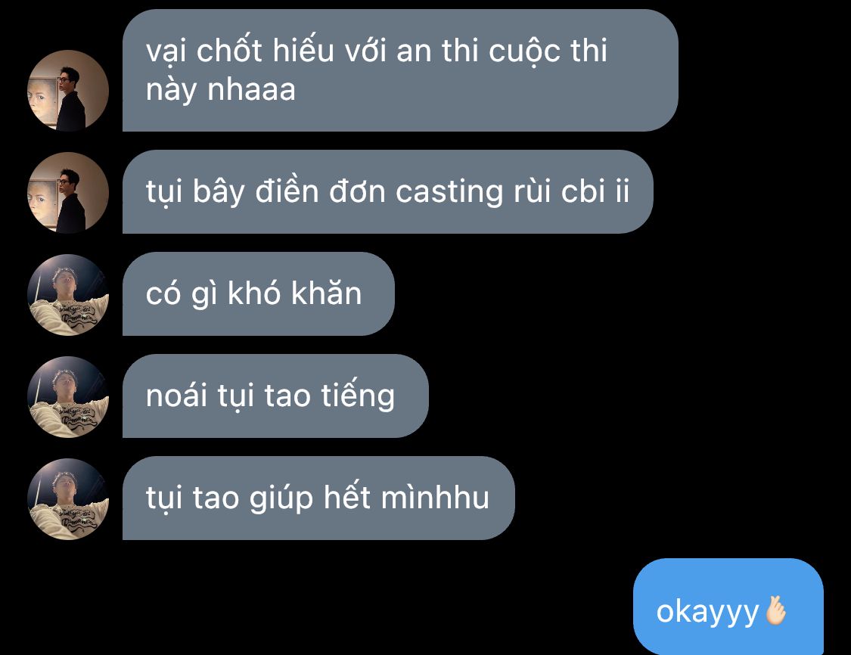Screen dimensions: 851x655
Task: Select the 'tụi bây điền đơn casting' message bubble
Action: (x=388, y=191)
